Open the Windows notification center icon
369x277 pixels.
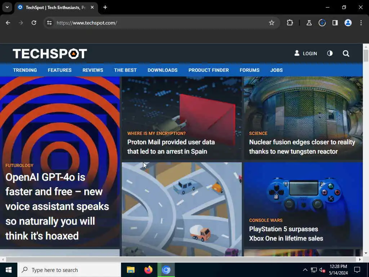[357, 270]
